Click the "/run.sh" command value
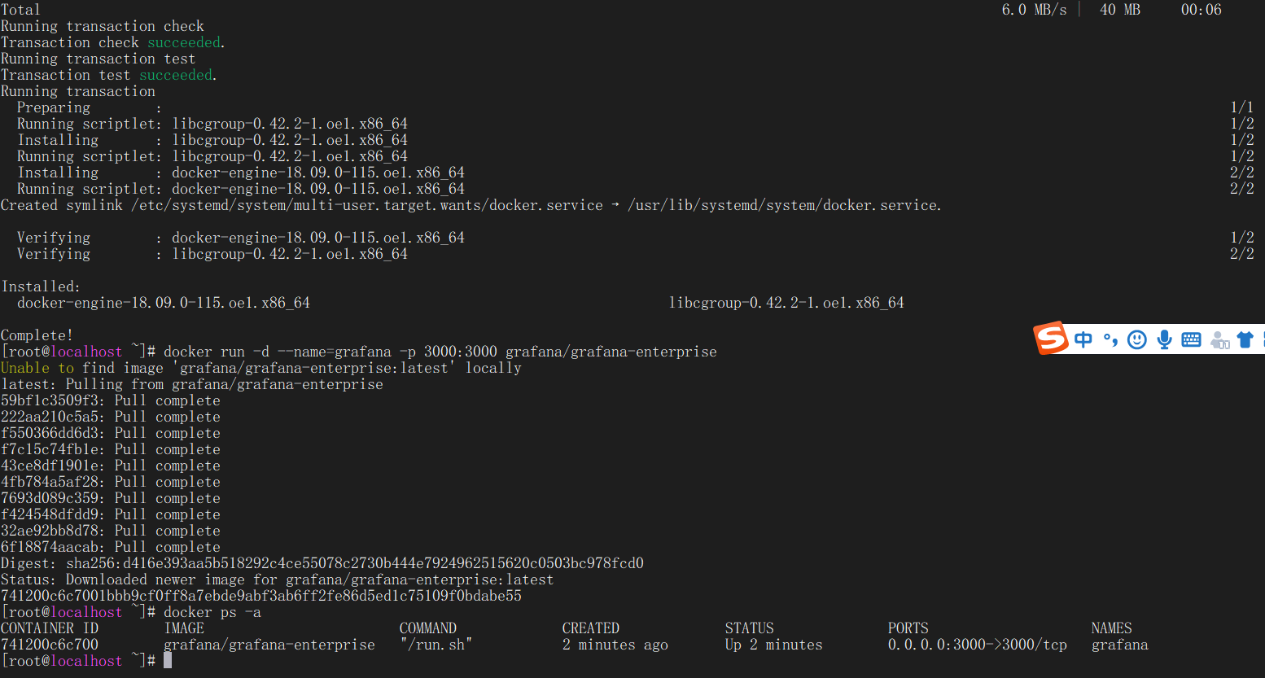Image resolution: width=1265 pixels, height=678 pixels. (x=436, y=645)
